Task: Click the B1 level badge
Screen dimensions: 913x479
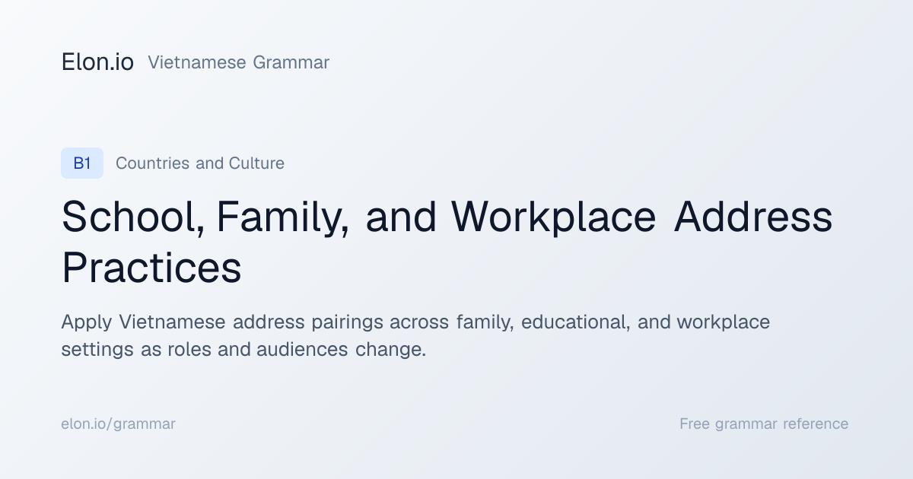Action: click(x=82, y=163)
